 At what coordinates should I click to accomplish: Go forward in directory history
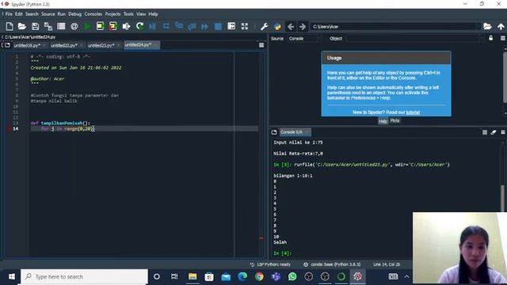point(303,26)
